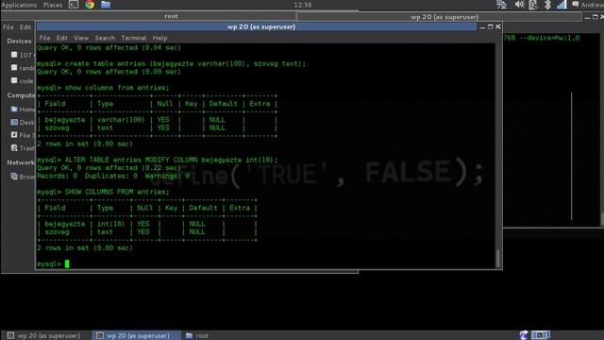Open Home folder in file manager sidebar
Image resolution: width=604 pixels, height=340 pixels.
23,110
